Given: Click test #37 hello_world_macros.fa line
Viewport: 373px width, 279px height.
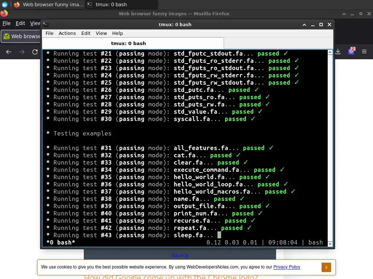Looking at the screenshot, I should 170,191.
